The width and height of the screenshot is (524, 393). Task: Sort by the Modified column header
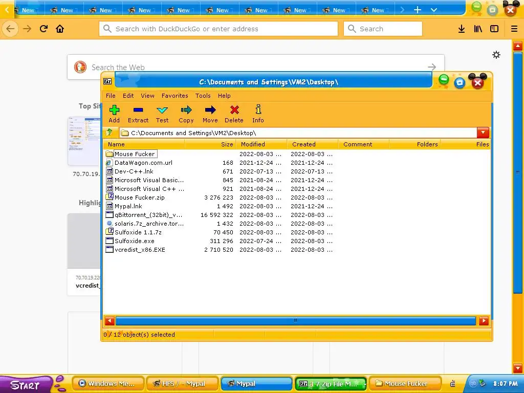coord(261,144)
